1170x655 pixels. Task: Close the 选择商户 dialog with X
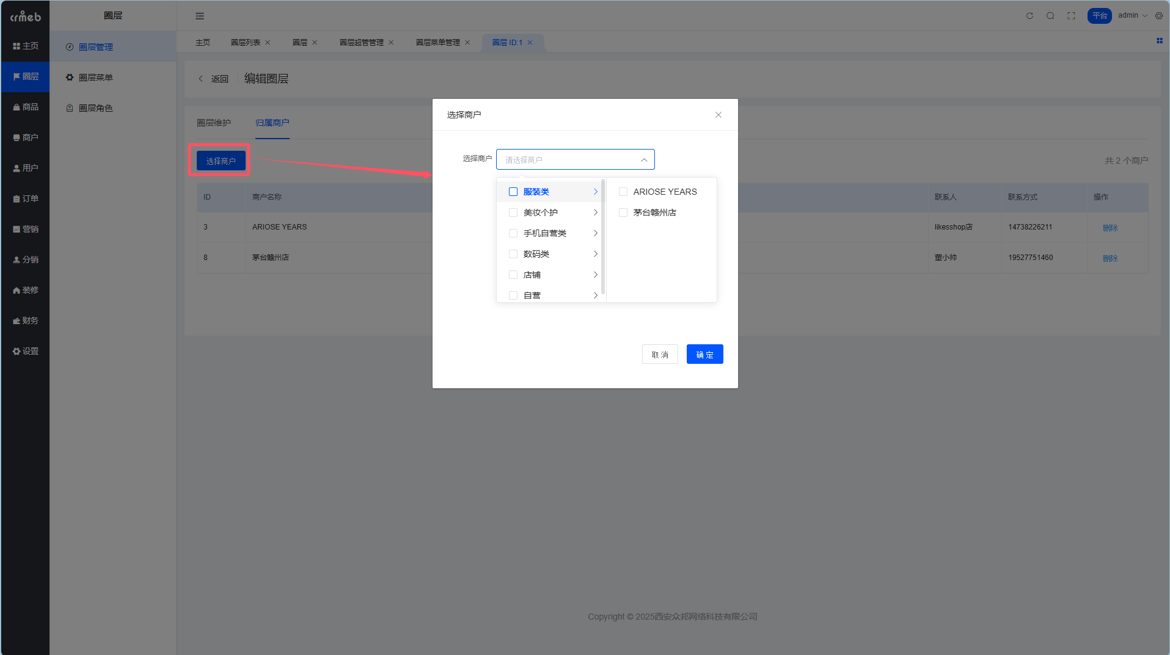718,115
